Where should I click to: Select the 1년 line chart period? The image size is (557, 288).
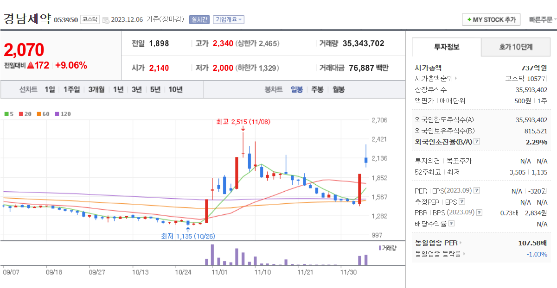coord(118,90)
